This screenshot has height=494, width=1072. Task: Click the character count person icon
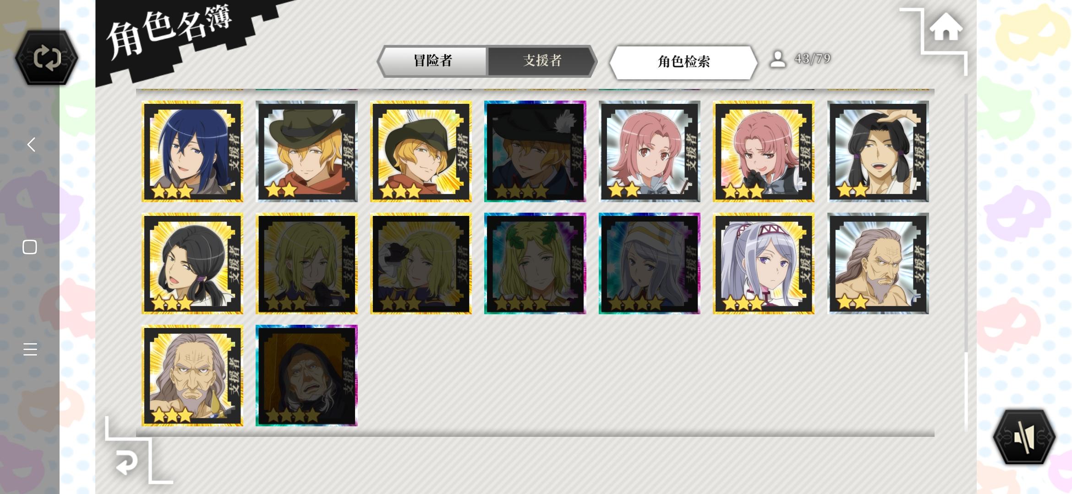point(777,59)
